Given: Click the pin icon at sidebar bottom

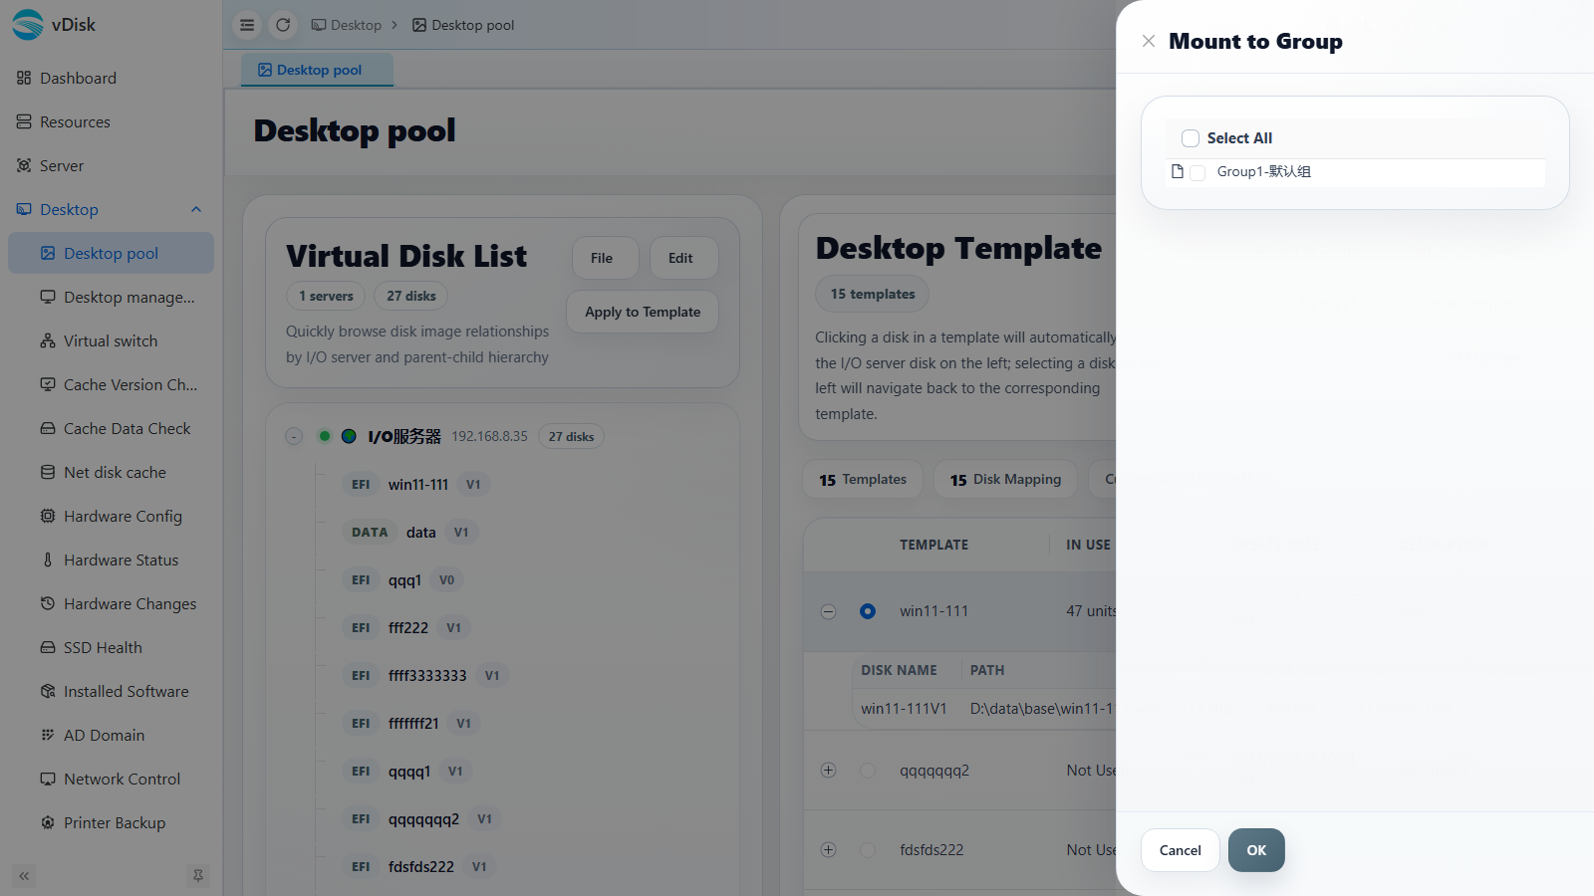Looking at the screenshot, I should pyautogui.click(x=198, y=876).
